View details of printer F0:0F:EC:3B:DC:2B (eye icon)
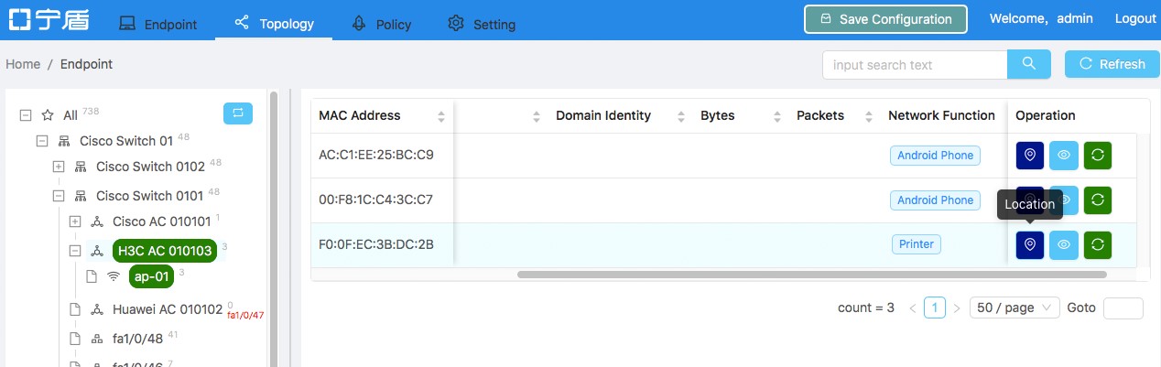This screenshot has width=1161, height=367. click(1064, 244)
